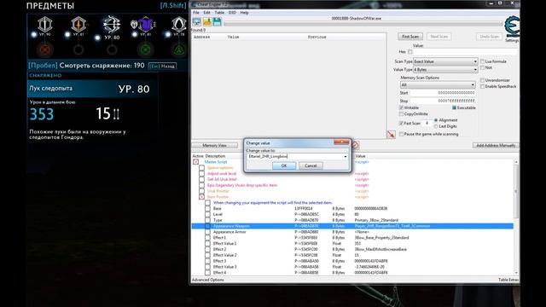
Task: Open the green gem socket under armor
Action: [x=146, y=49]
